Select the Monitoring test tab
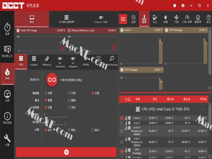Screen dimensions: 212x159 112,61
